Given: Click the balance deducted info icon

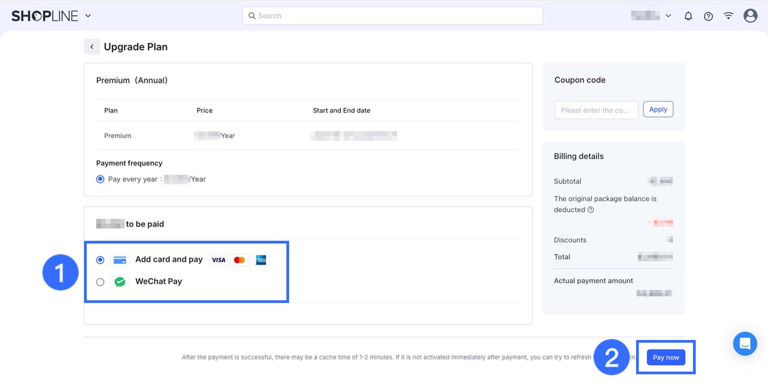Looking at the screenshot, I should coord(590,210).
